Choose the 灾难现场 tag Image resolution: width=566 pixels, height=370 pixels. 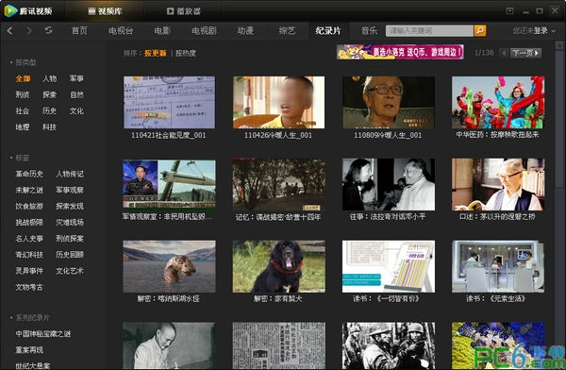point(70,222)
